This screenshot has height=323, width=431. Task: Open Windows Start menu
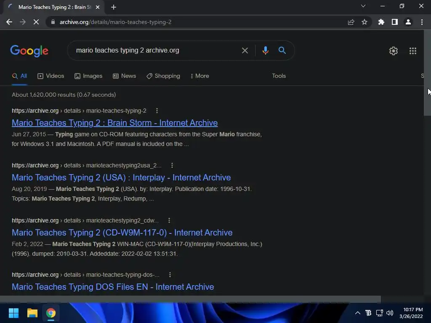[13, 313]
